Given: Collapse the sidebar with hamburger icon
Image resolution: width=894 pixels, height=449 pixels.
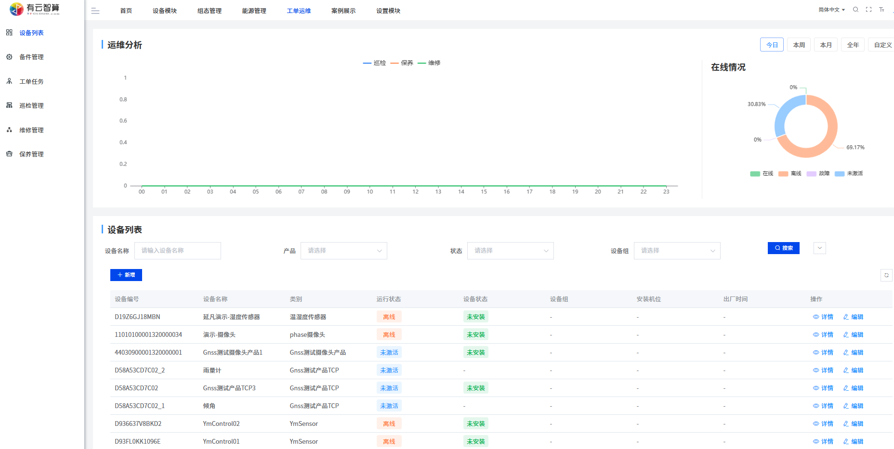Looking at the screenshot, I should coord(95,11).
